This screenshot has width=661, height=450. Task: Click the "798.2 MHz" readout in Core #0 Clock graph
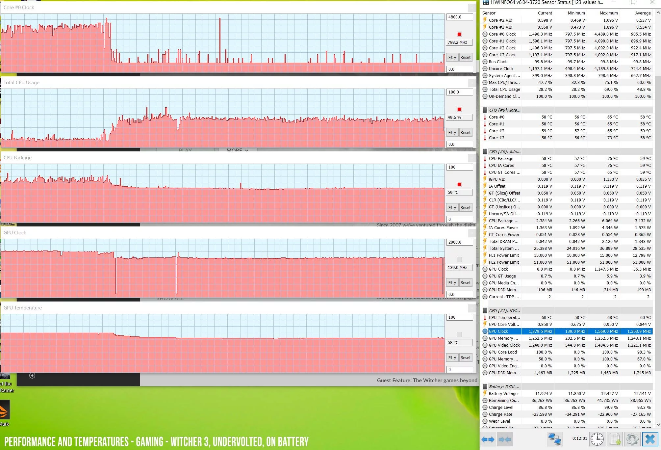pos(459,42)
